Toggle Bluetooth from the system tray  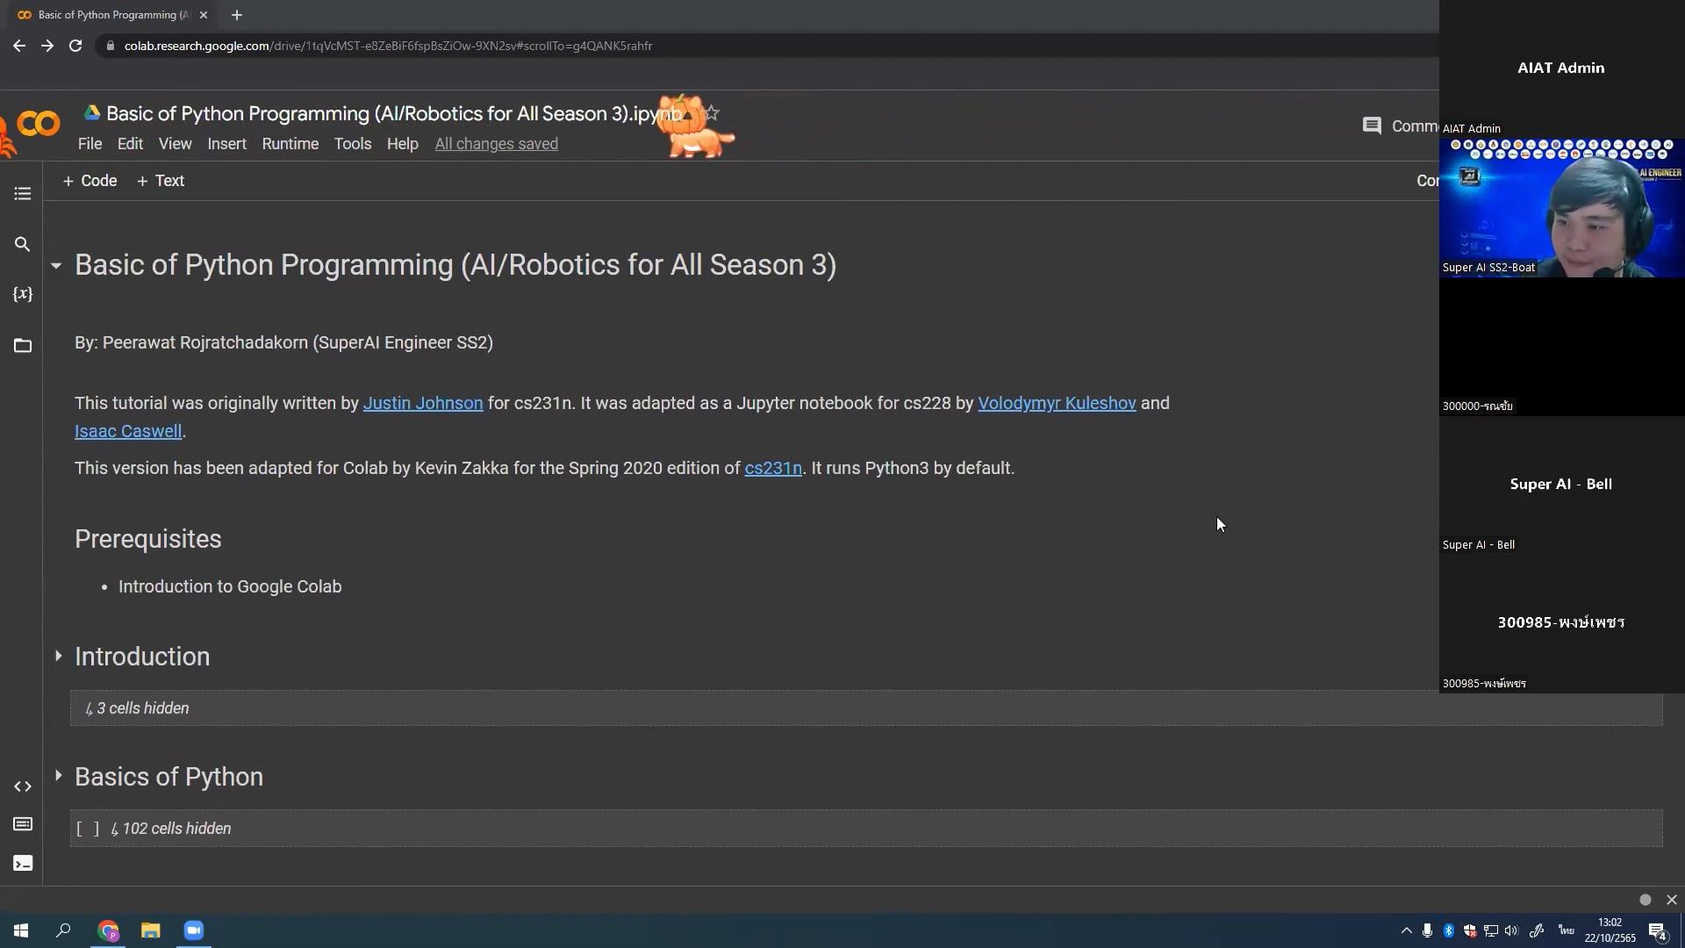[1448, 930]
